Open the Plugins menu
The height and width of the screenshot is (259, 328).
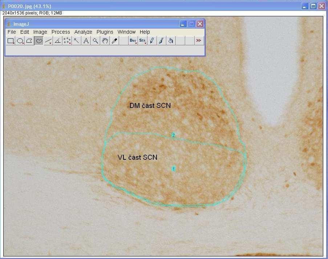[x=105, y=32]
